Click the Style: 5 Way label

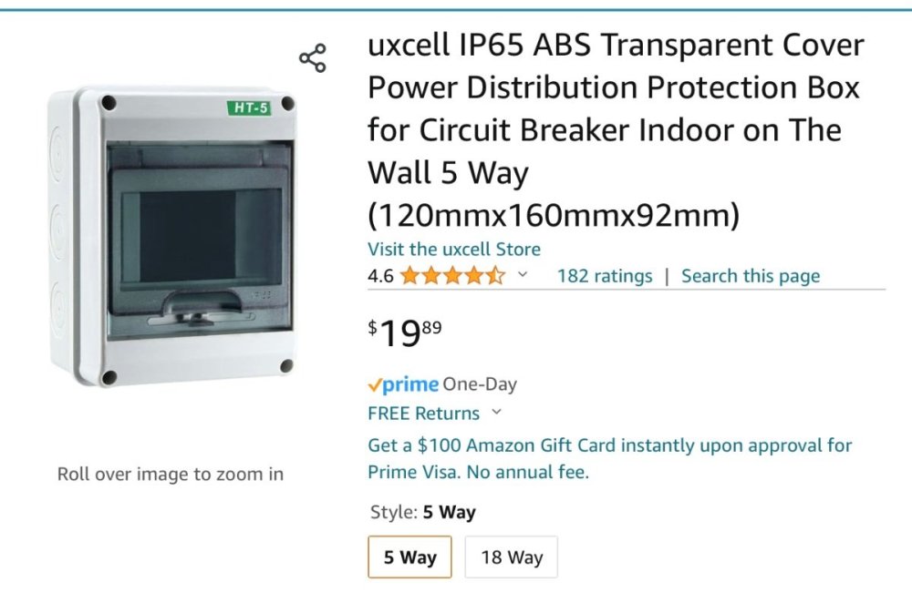(422, 512)
